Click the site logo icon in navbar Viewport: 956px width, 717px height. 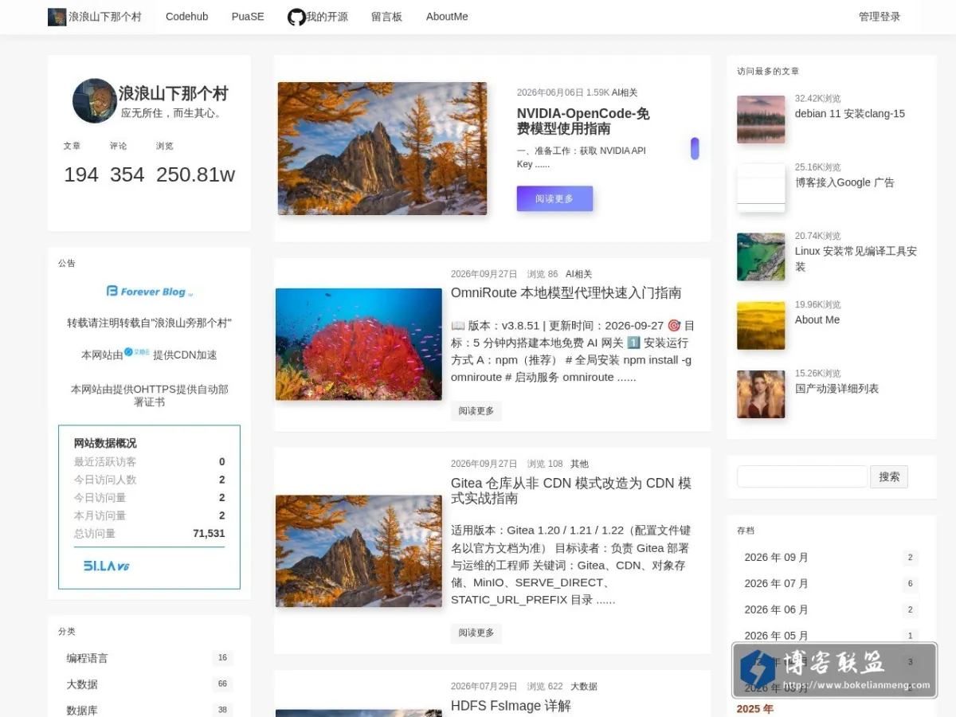tap(57, 17)
